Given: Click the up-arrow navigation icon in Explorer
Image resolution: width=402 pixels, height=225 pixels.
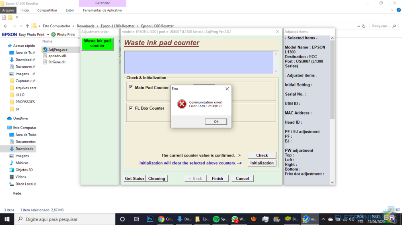Looking at the screenshot, I should [27, 26].
